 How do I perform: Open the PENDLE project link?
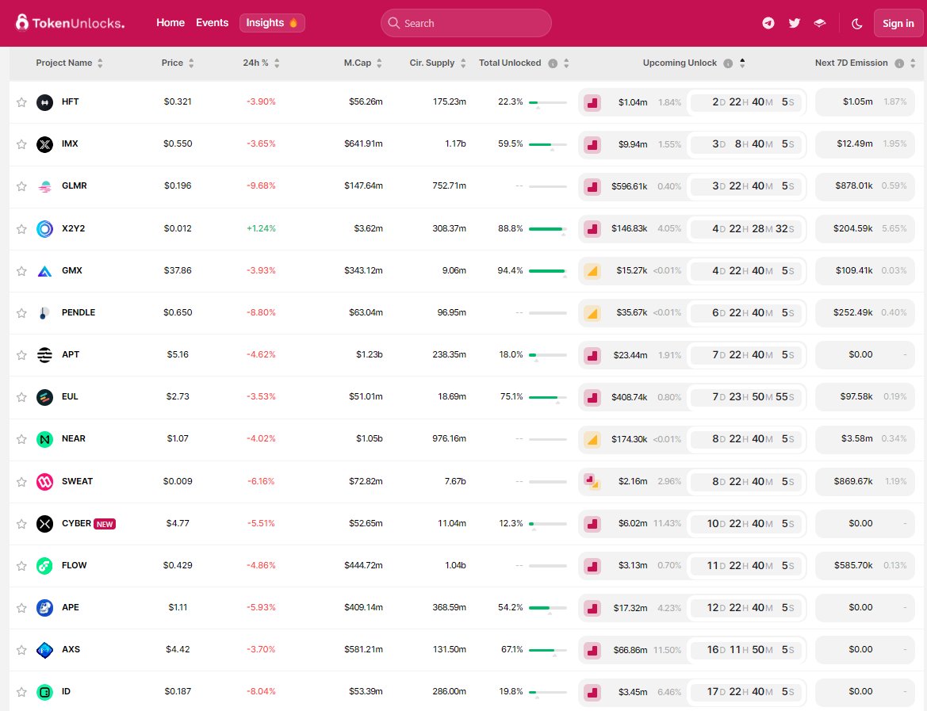(78, 312)
